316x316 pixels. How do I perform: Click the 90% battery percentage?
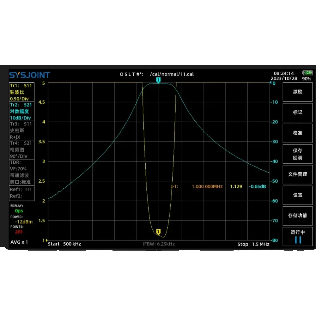(307, 79)
